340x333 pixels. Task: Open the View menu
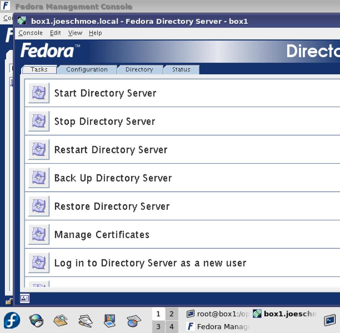pos(75,33)
